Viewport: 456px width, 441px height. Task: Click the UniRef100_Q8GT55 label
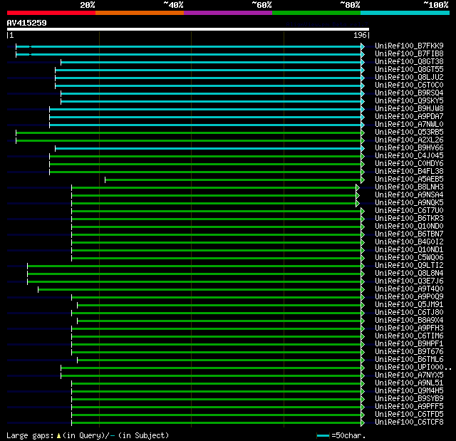[409, 70]
